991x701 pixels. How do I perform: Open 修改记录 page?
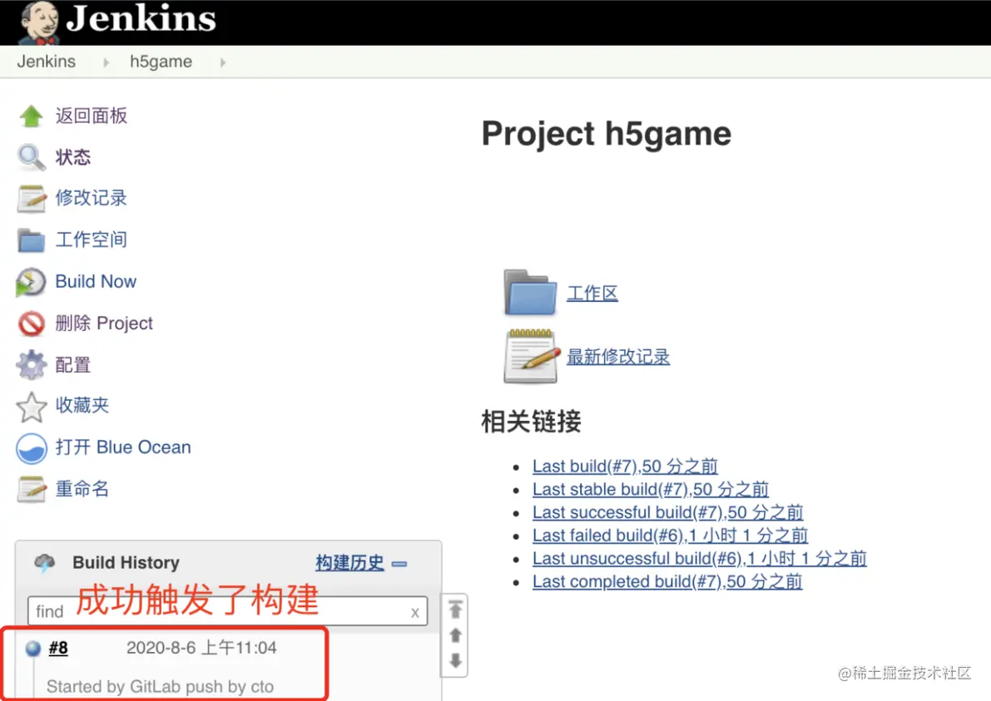pos(91,198)
